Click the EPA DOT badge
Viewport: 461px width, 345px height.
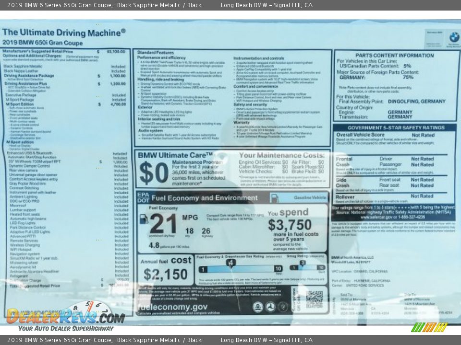[x=143, y=197]
